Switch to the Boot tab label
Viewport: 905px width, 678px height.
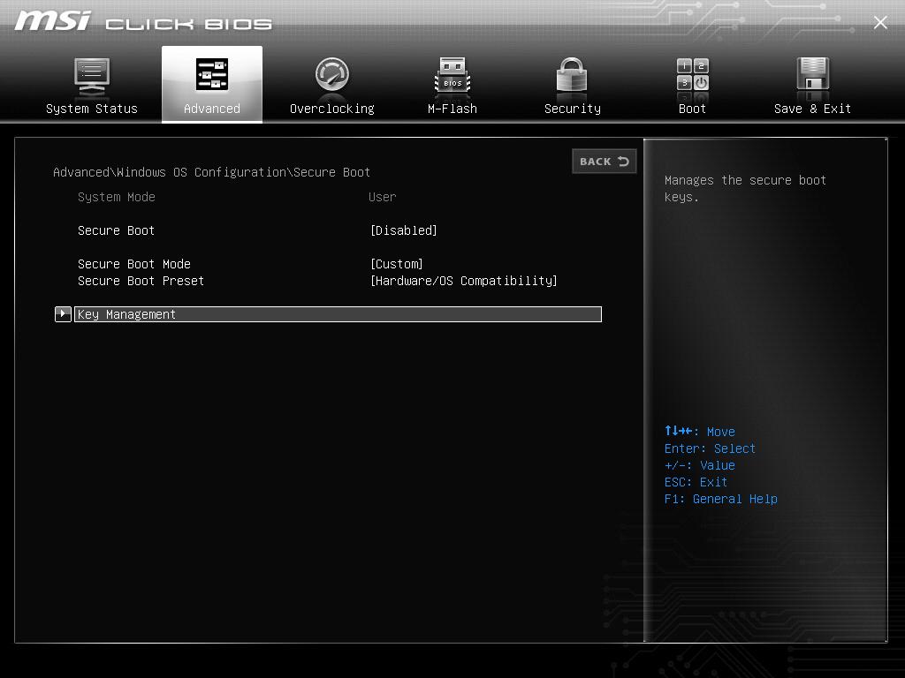pyautogui.click(x=692, y=109)
